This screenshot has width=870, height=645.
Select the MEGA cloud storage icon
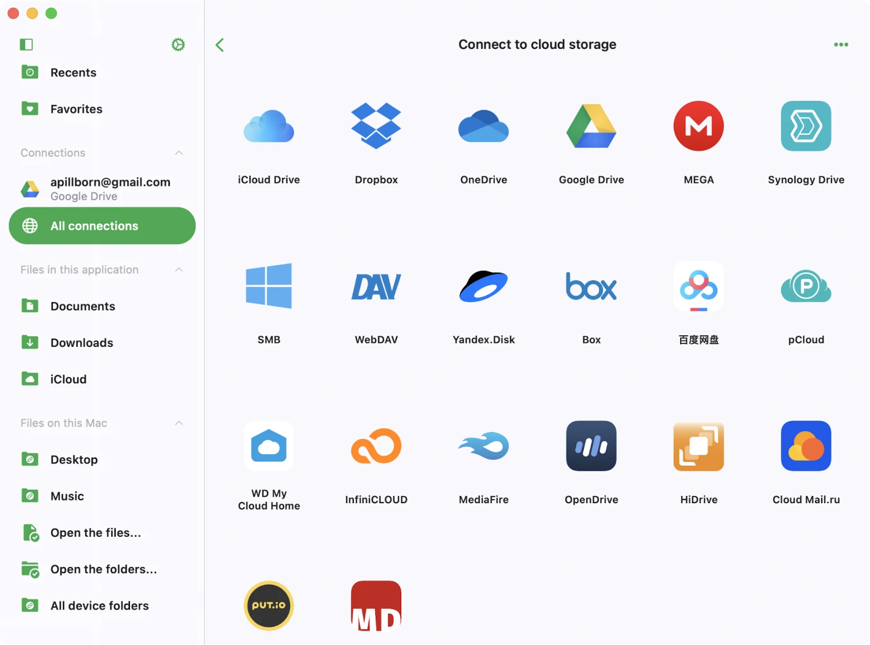698,126
